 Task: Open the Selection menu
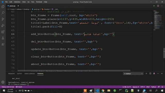tap(17, 2)
